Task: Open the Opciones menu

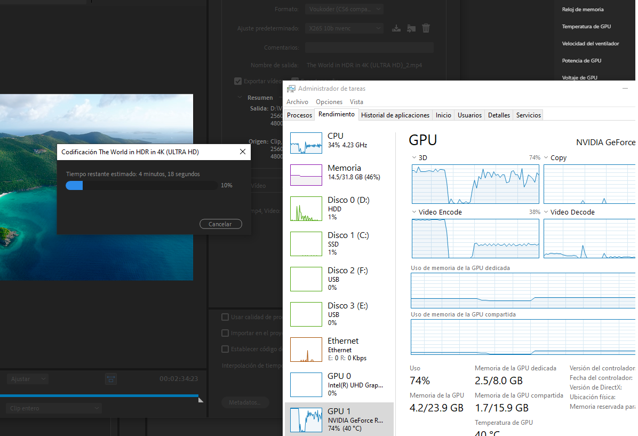Action: (x=329, y=102)
